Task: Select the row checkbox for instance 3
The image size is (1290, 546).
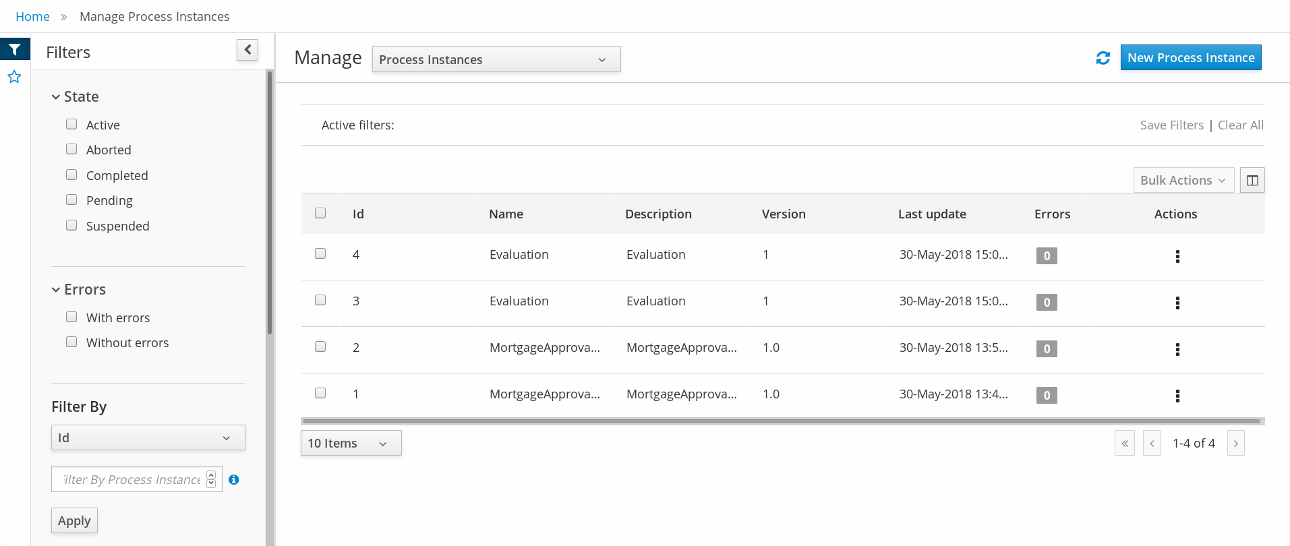Action: tap(320, 300)
